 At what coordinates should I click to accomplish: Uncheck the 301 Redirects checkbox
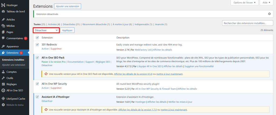pos(37,45)
